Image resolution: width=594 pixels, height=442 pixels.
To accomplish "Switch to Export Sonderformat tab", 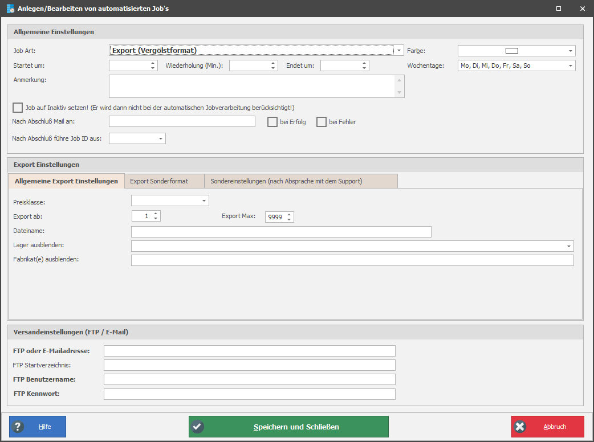I will (164, 181).
